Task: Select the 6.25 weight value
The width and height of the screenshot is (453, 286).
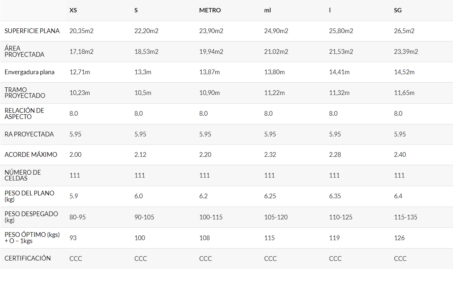Action: pyautogui.click(x=270, y=196)
